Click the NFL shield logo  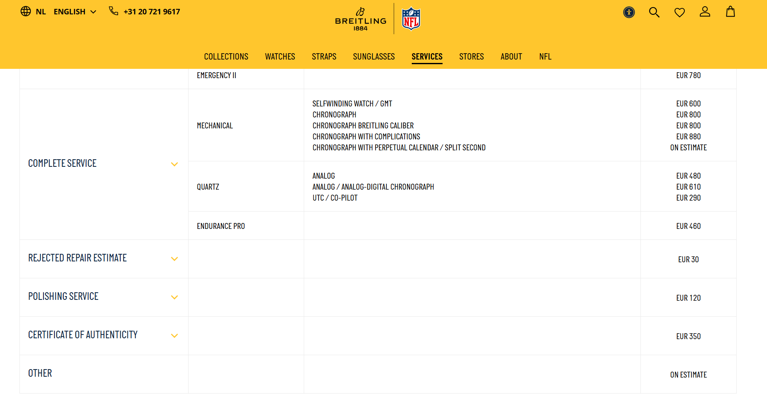pyautogui.click(x=411, y=19)
